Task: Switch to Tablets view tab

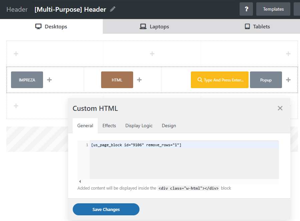Action: click(x=257, y=26)
